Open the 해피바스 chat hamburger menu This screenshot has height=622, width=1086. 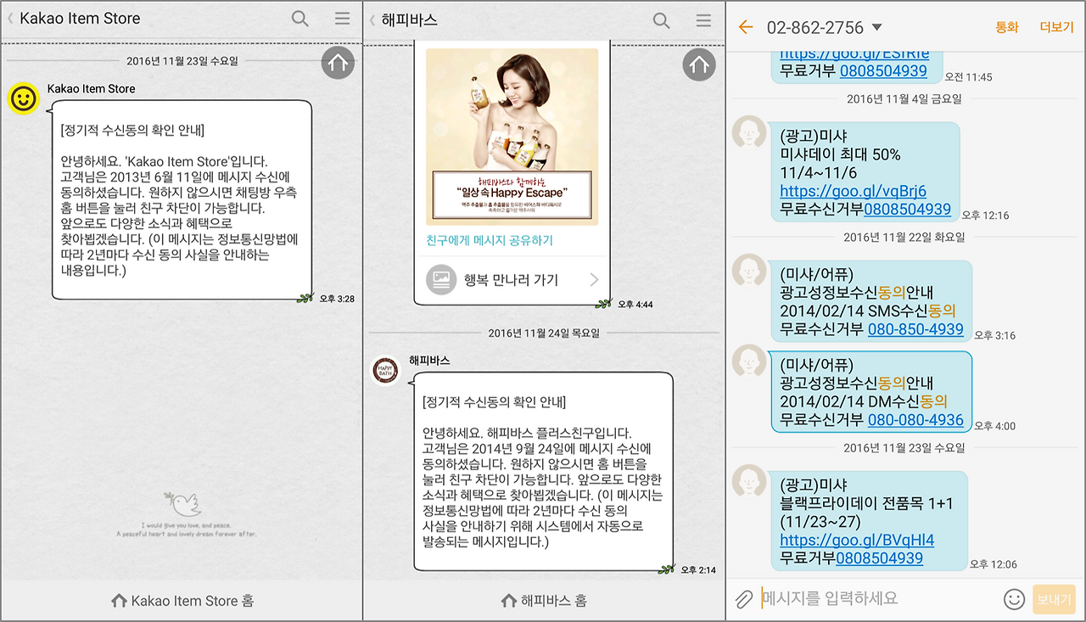pos(703,20)
